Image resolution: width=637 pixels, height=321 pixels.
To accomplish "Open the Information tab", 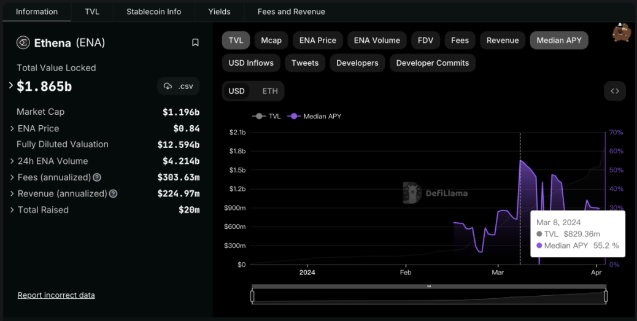I will [x=37, y=12].
